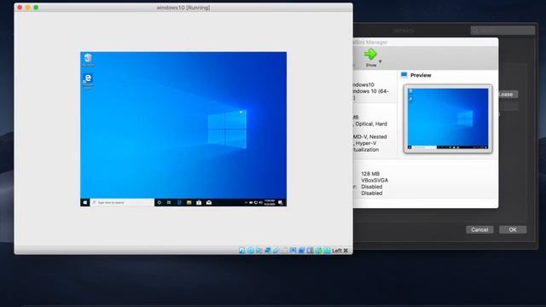Image resolution: width=546 pixels, height=307 pixels.
Task: Select the Recycle Bin desktop icon
Action: point(88,60)
